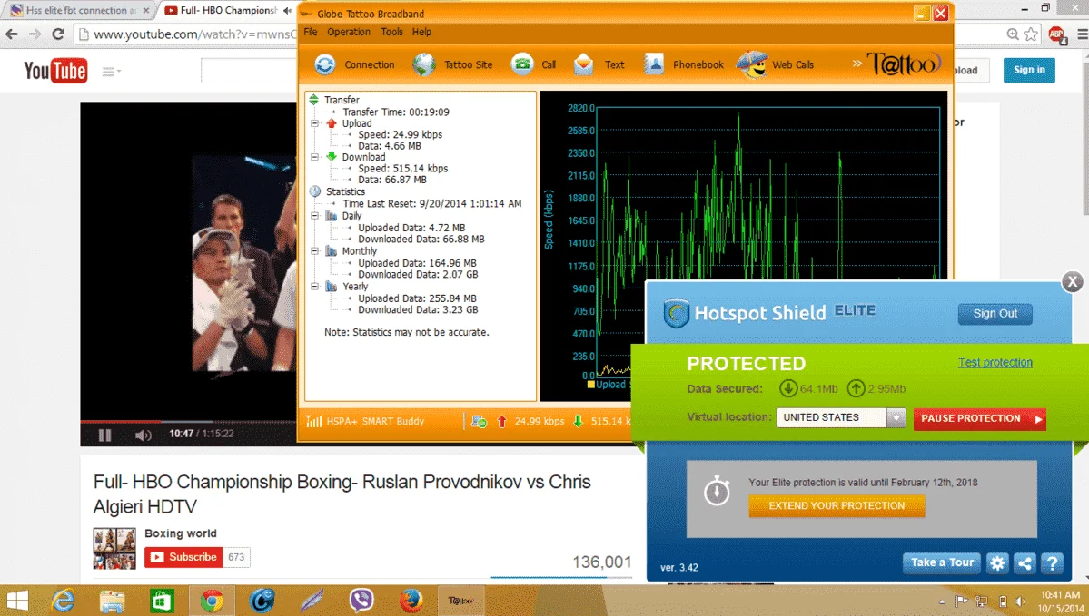Open Viber from the taskbar
Screen dimensions: 1089x616
(x=361, y=601)
